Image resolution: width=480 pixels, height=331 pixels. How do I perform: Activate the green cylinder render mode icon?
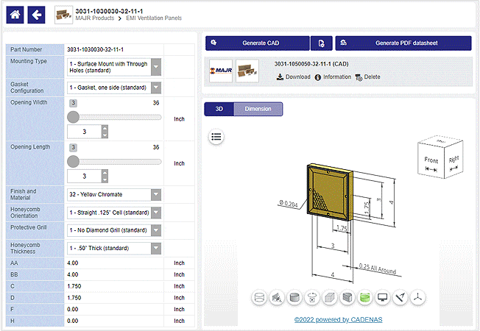point(364,298)
